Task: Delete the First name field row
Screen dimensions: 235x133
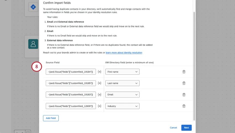Action: (x=184, y=72)
